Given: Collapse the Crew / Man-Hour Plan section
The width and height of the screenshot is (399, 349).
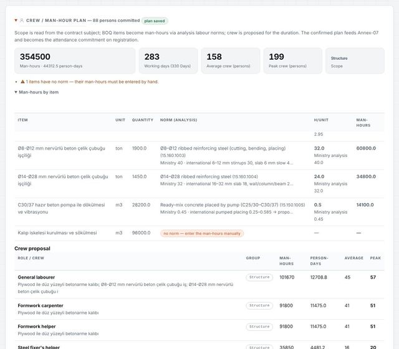Looking at the screenshot, I should 16,21.
